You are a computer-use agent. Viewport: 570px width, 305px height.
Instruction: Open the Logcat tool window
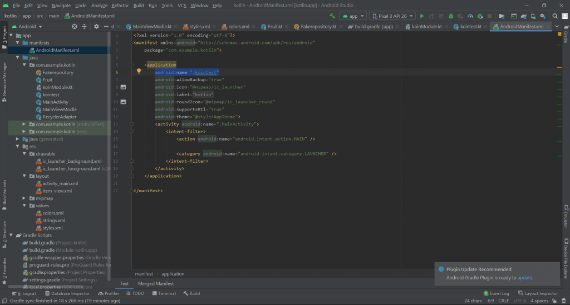click(24, 293)
